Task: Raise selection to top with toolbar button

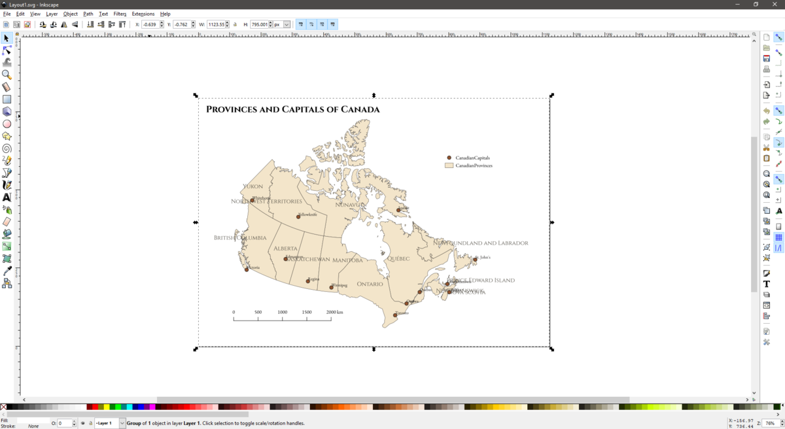Action: point(122,24)
